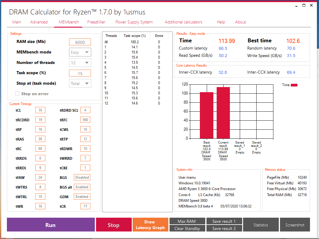Viewport: 319px width, 239px height.
Task: Click the tFAW value 24 field
Action: tap(40, 177)
